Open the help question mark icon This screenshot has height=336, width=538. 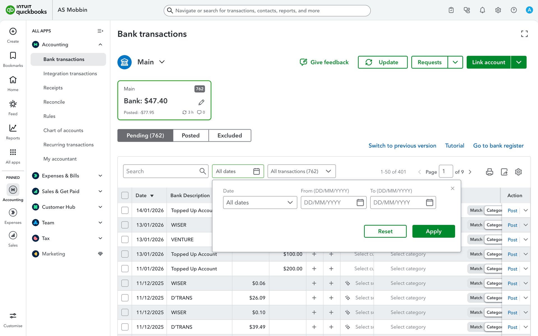click(514, 10)
